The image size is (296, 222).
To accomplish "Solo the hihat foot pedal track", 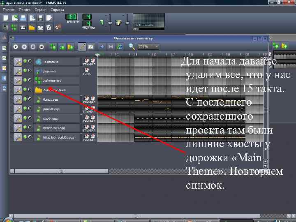I will 30,136.
